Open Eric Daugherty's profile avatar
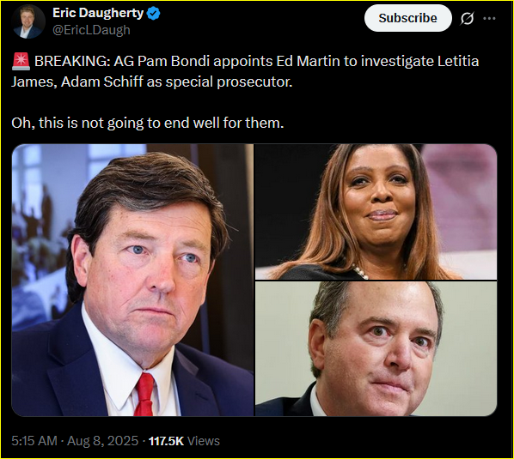 (x=28, y=21)
